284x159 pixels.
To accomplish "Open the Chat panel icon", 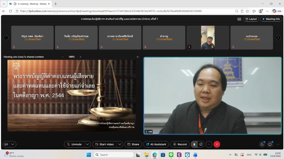I will coord(270,144).
